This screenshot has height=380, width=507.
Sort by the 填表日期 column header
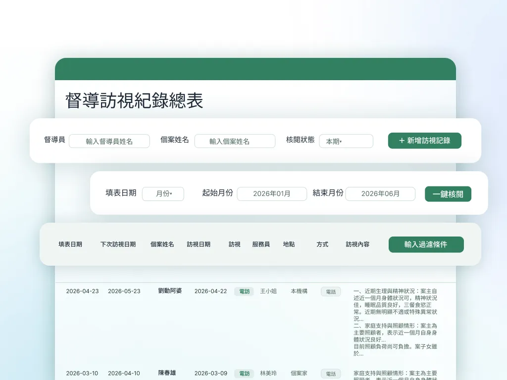70,244
